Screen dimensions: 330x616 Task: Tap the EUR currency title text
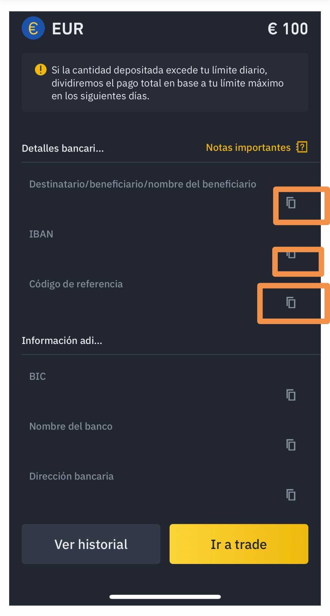(68, 29)
